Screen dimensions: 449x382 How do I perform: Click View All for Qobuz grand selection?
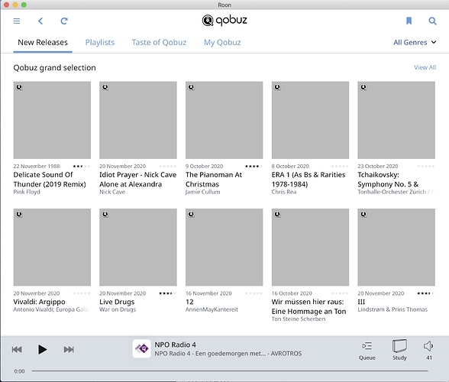[x=425, y=67]
